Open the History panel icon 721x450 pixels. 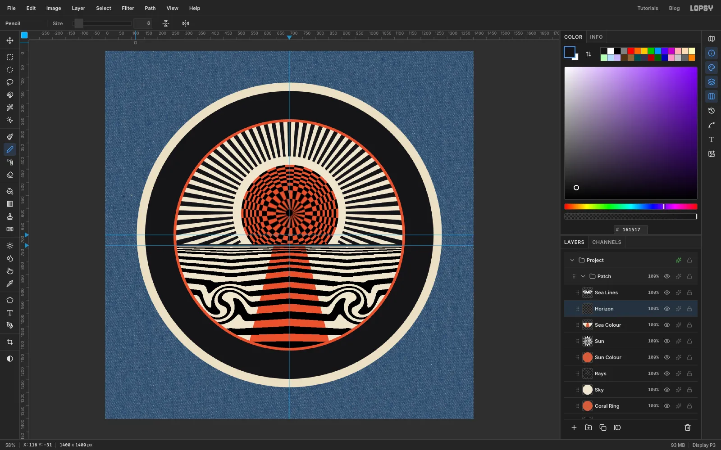coord(712,111)
